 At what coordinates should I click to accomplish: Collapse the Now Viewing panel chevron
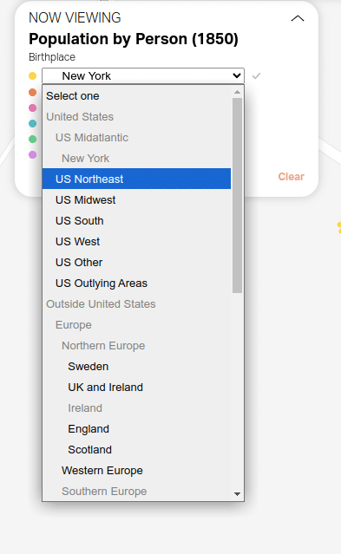[x=297, y=18]
